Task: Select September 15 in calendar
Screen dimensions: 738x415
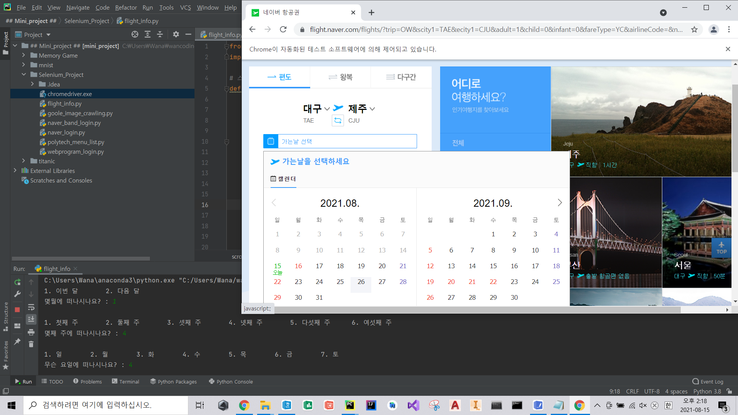Action: click(493, 266)
